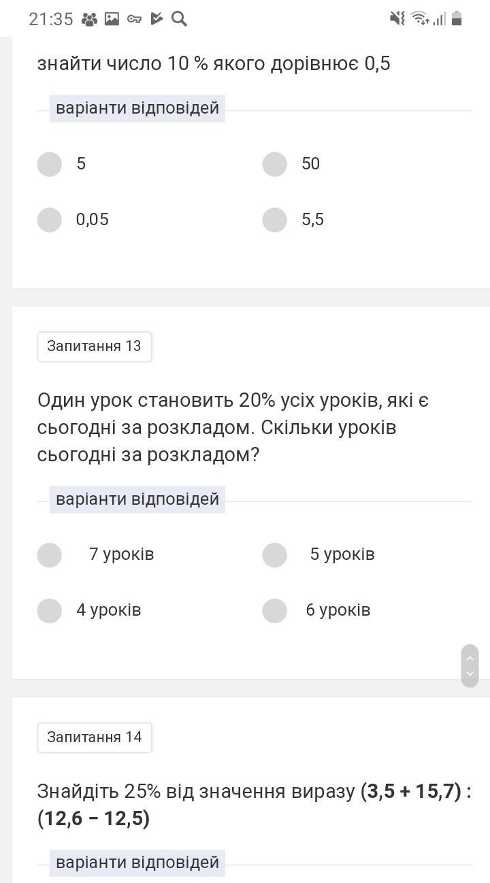Screen dimensions: 490x883
Task: Tap the search icon in status bar
Action: coord(179,19)
